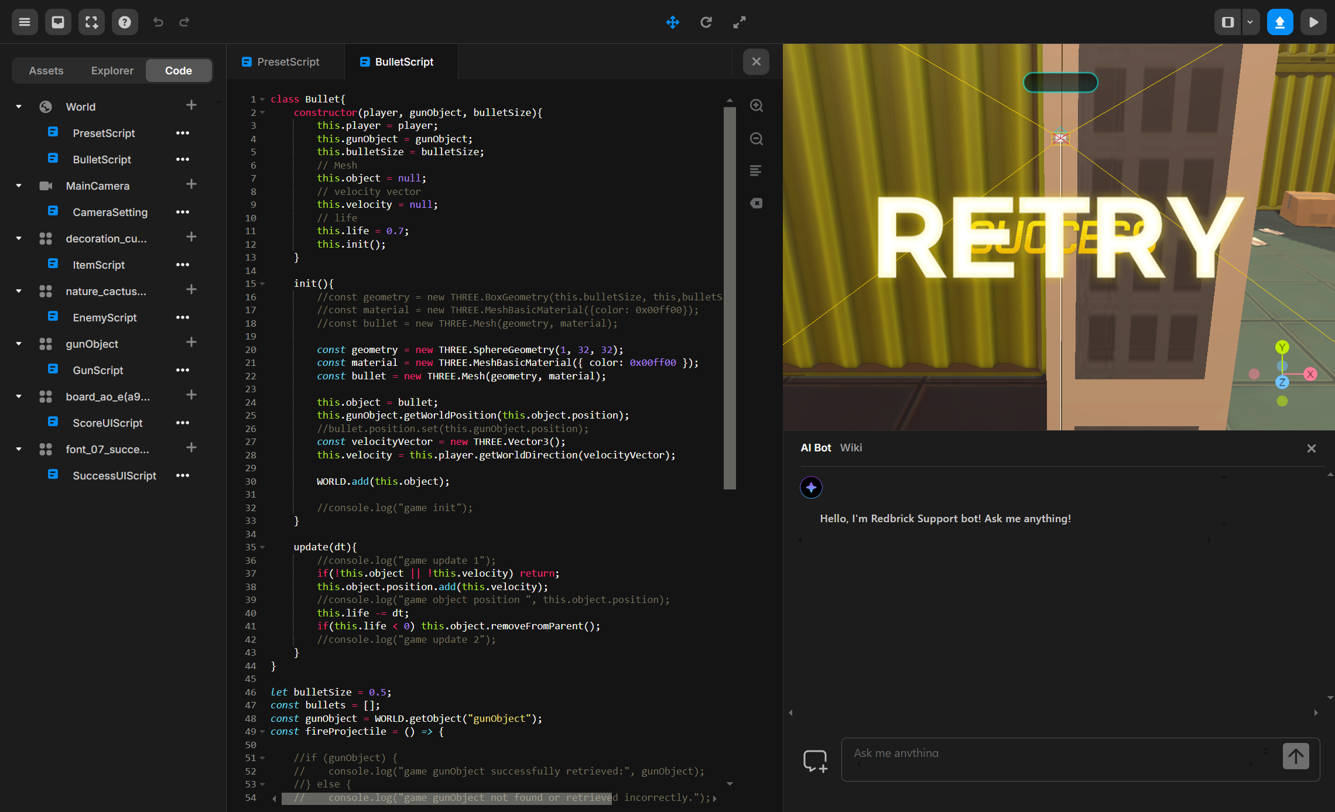Open the help question mark icon

click(125, 22)
